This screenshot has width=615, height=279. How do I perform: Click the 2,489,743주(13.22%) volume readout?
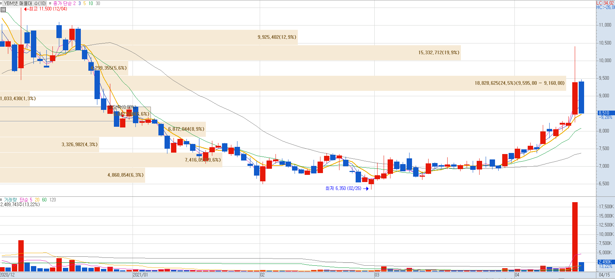[x=20, y=204]
